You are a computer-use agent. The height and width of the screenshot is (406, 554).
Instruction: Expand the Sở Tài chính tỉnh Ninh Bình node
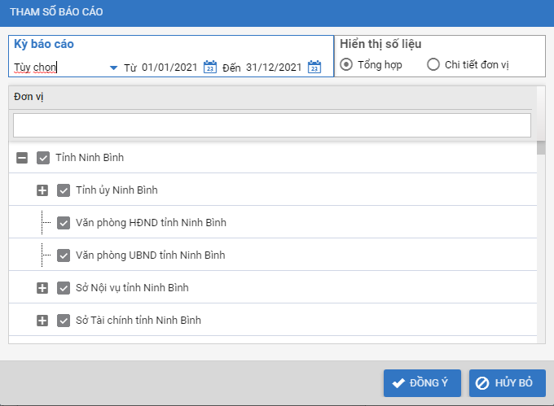point(42,321)
